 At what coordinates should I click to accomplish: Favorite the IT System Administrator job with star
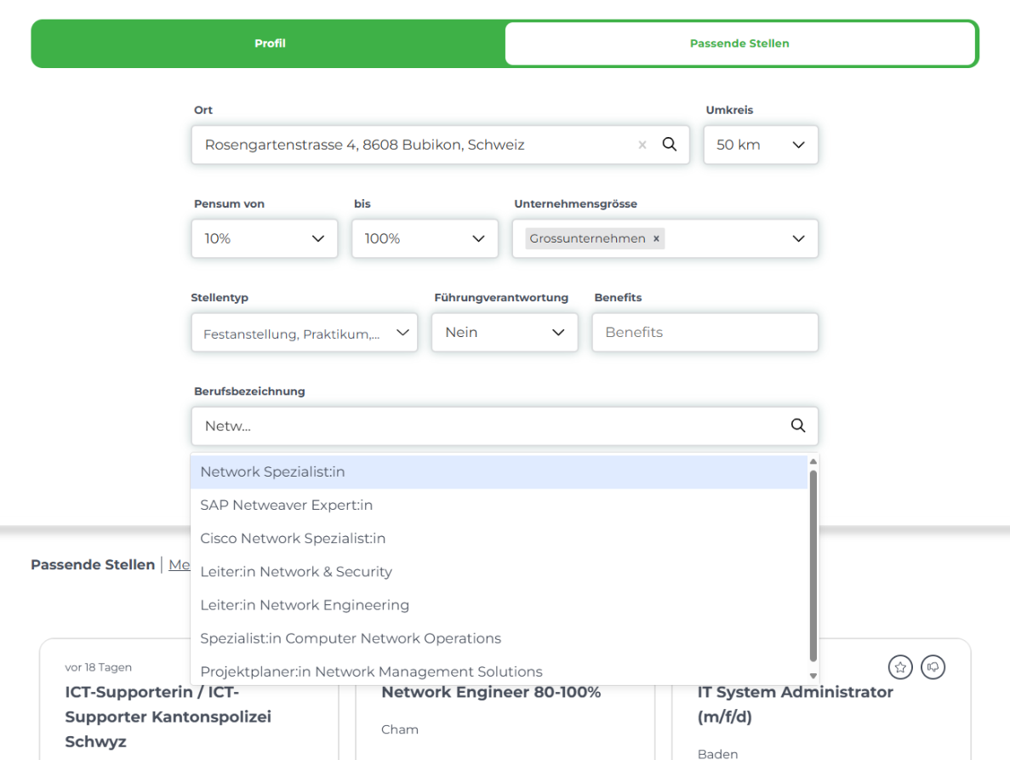pos(900,667)
